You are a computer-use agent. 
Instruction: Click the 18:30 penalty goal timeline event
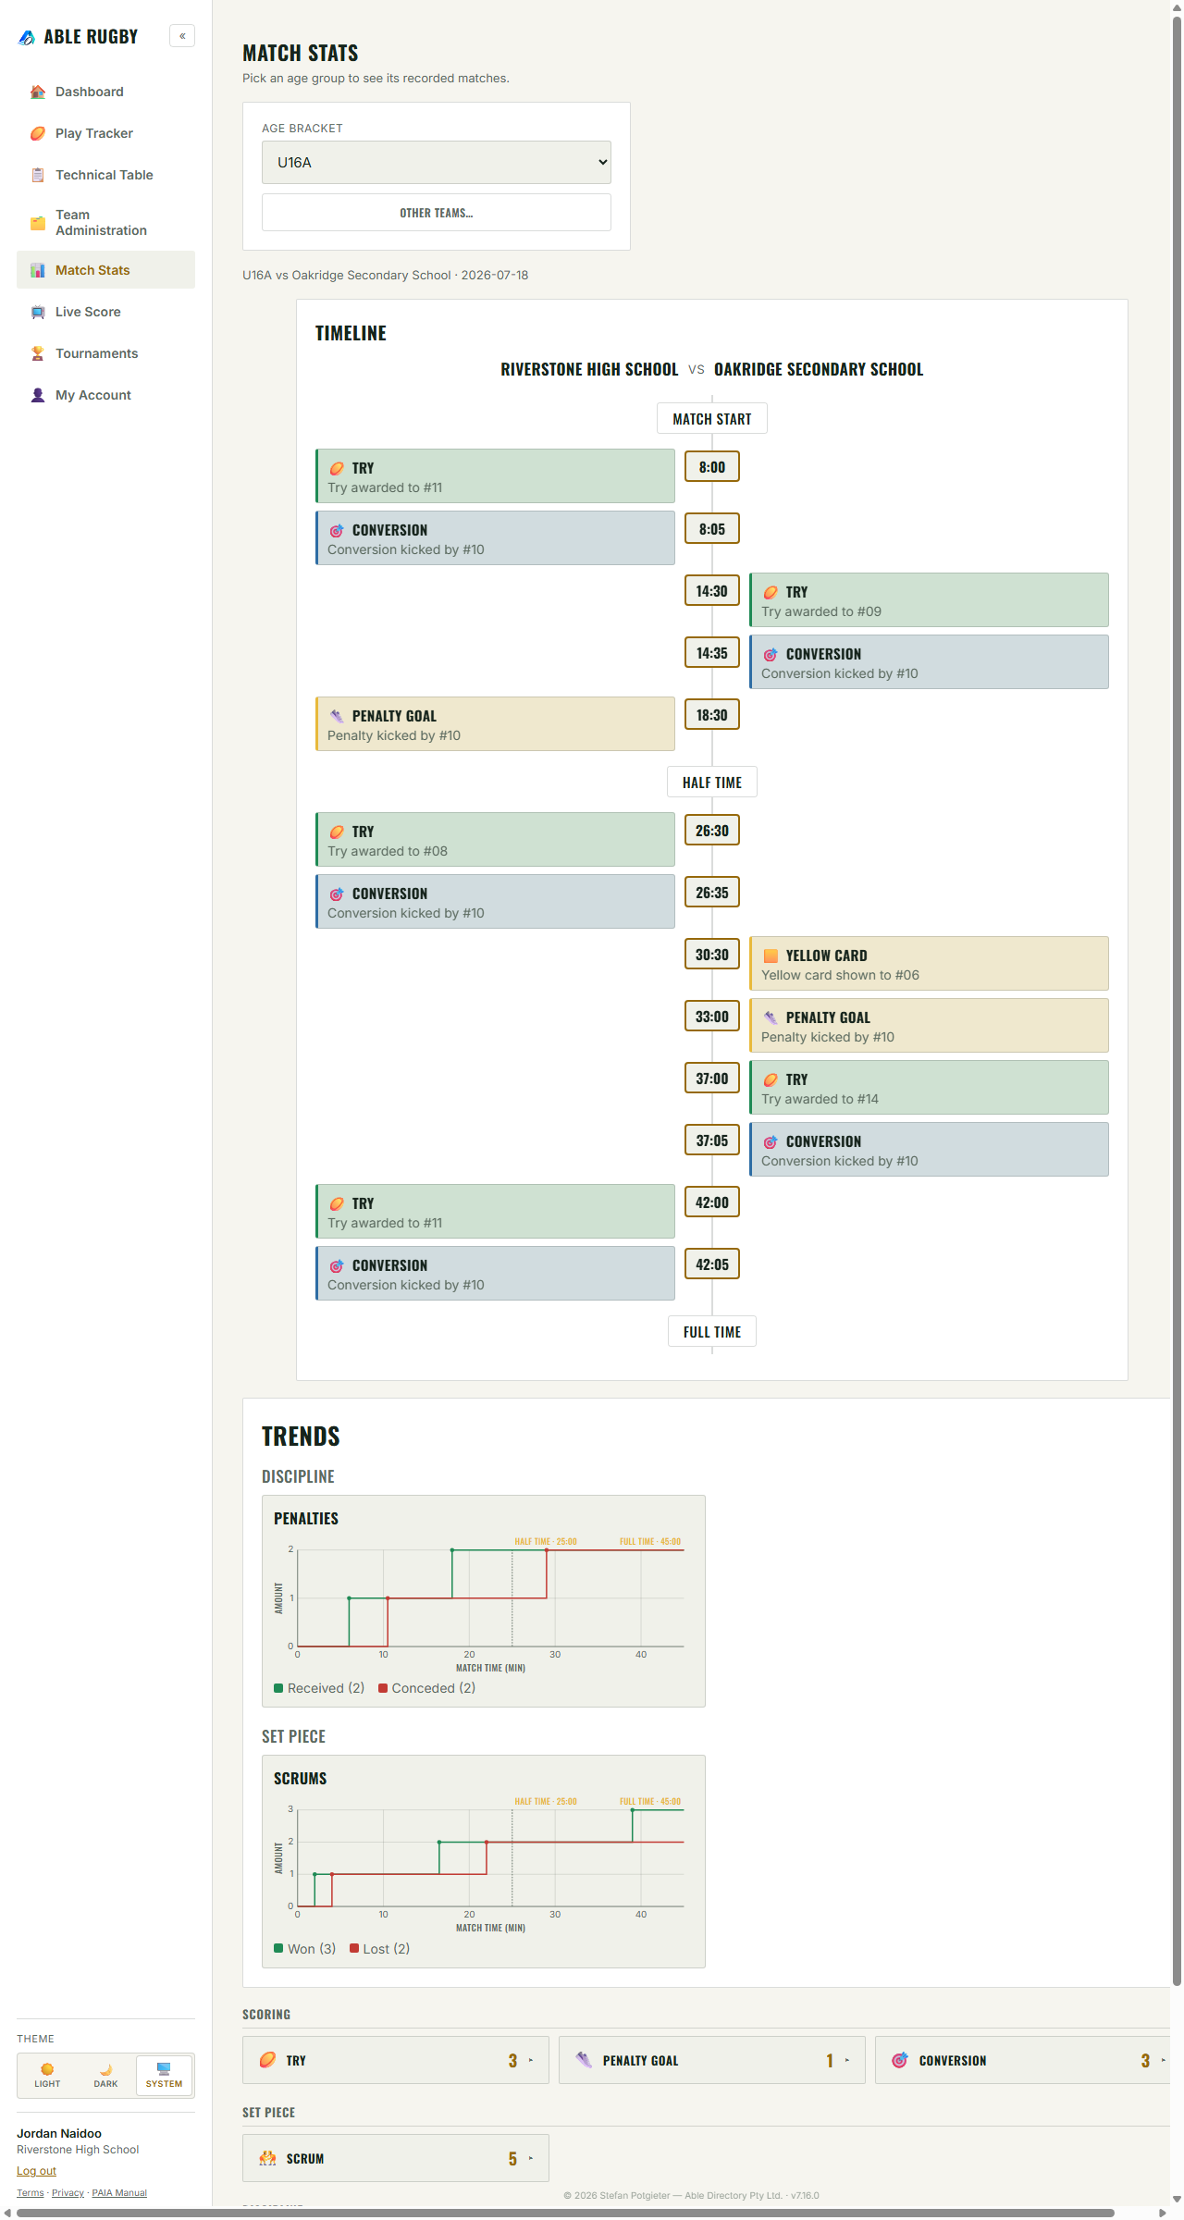coord(495,723)
